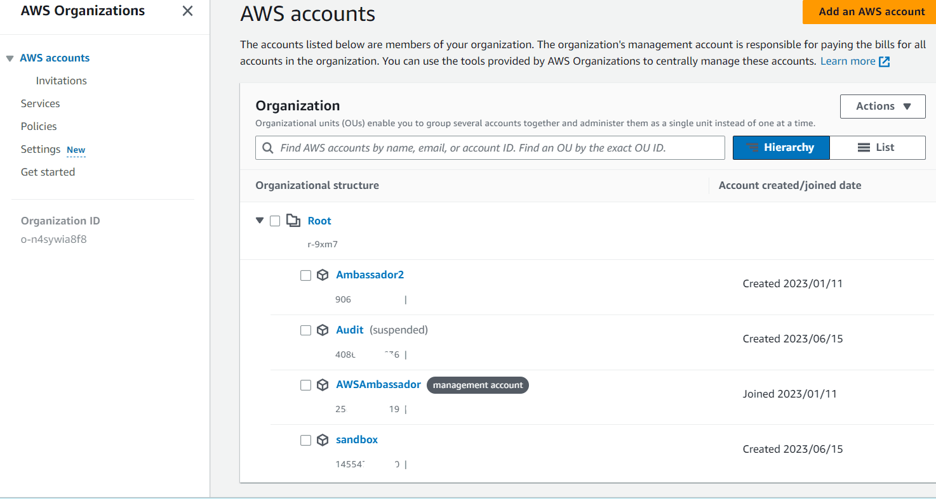The image size is (936, 499).
Task: Click the (suspended) label next to Audit
Action: tap(399, 330)
